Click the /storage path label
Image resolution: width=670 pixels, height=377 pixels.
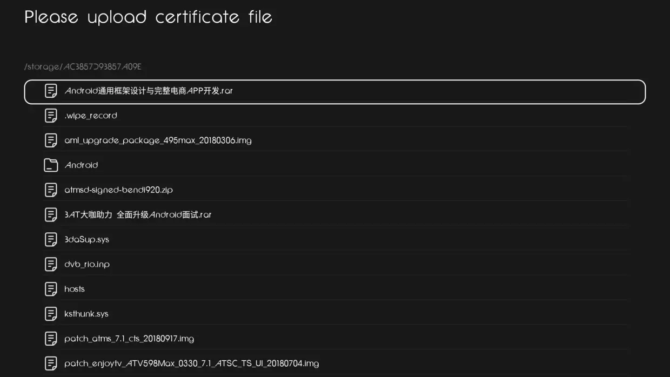click(83, 67)
